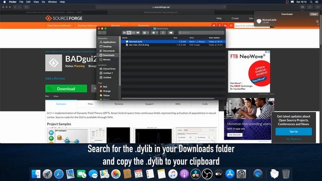322x181 pixels.
Task: Open the View menu
Action: click(x=36, y=2)
